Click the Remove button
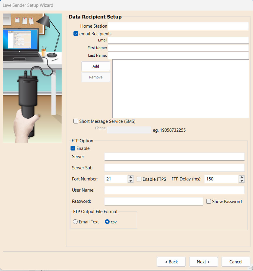Viewport: 253px width, 271px height. [x=95, y=77]
